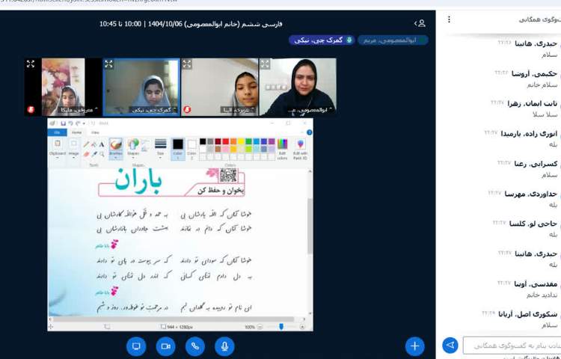Click Edit with Paint 3D button
This screenshot has height=359, width=561.
300,149
